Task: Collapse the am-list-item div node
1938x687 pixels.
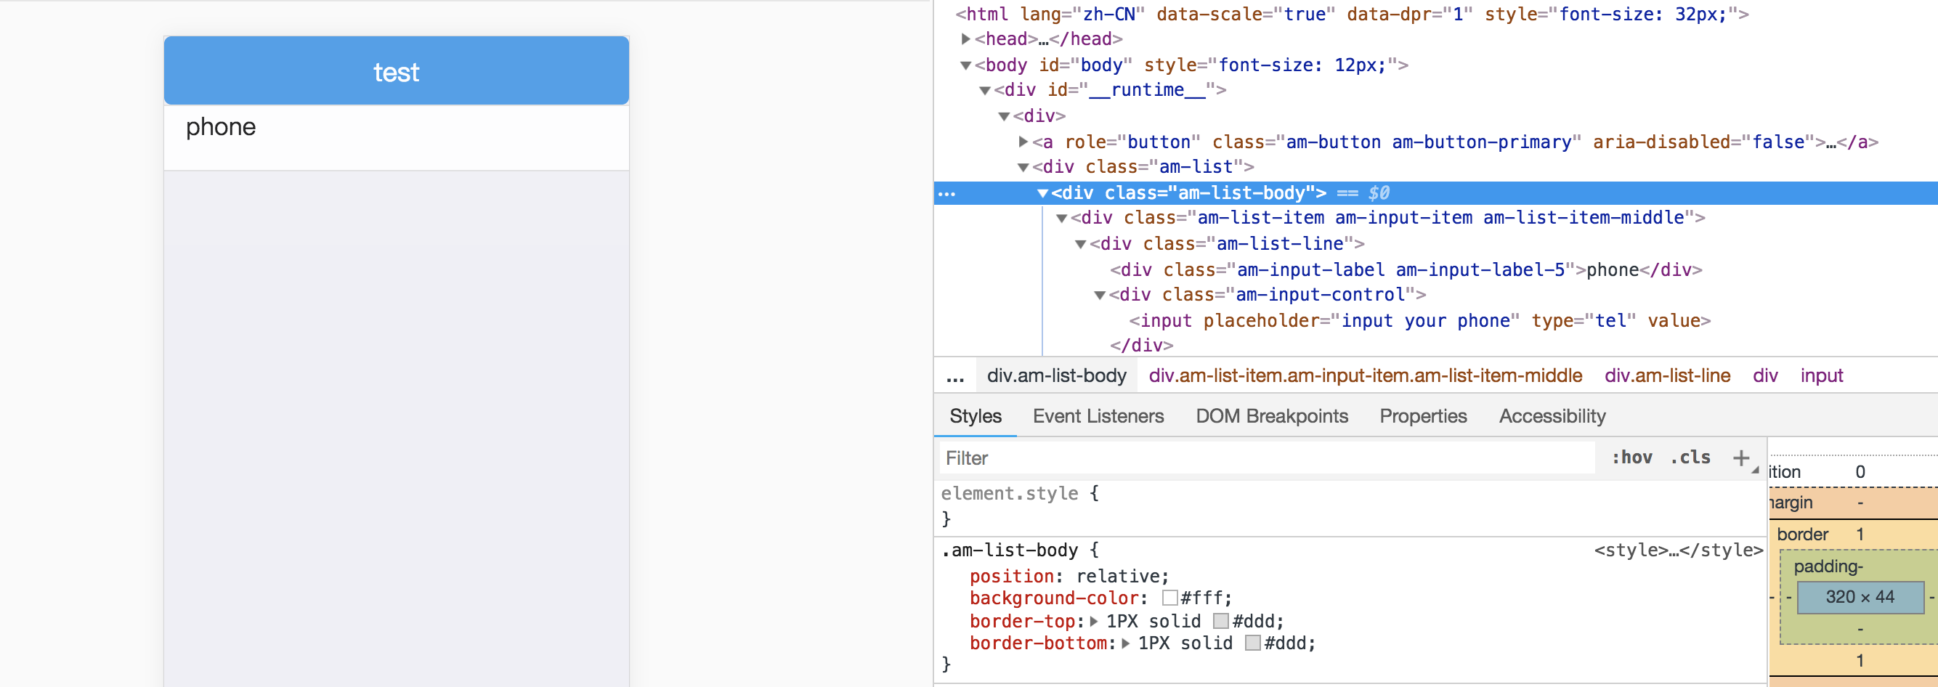Action: tap(1061, 218)
